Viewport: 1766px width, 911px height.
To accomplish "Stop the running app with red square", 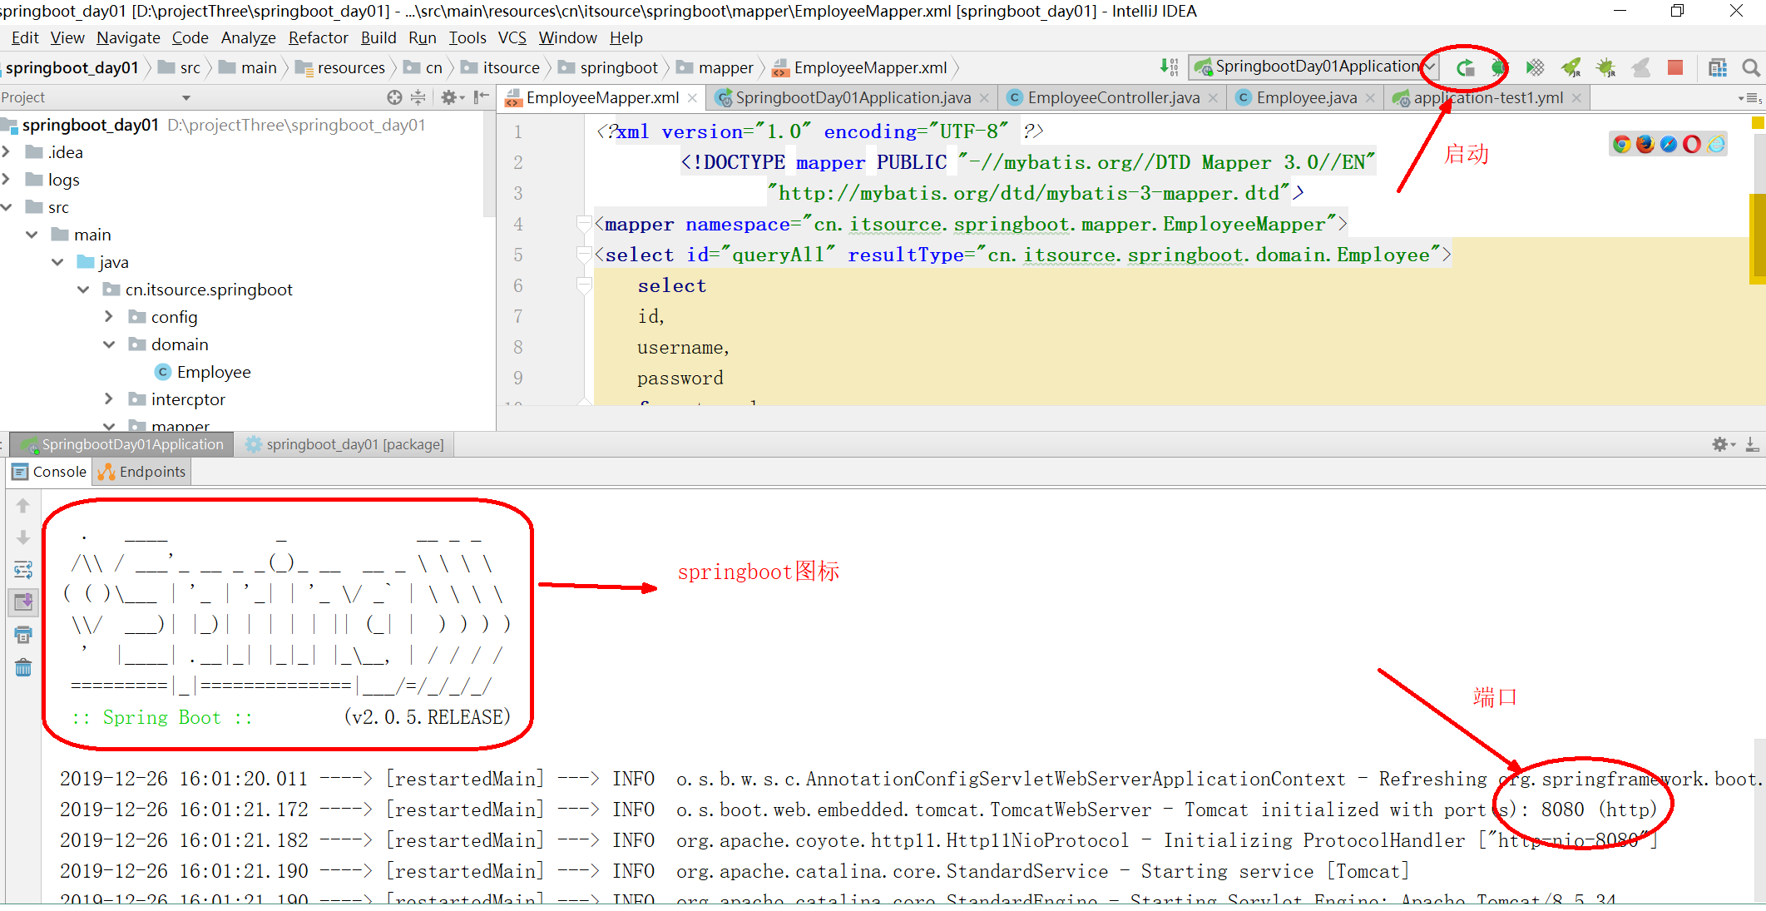I will tap(1675, 68).
